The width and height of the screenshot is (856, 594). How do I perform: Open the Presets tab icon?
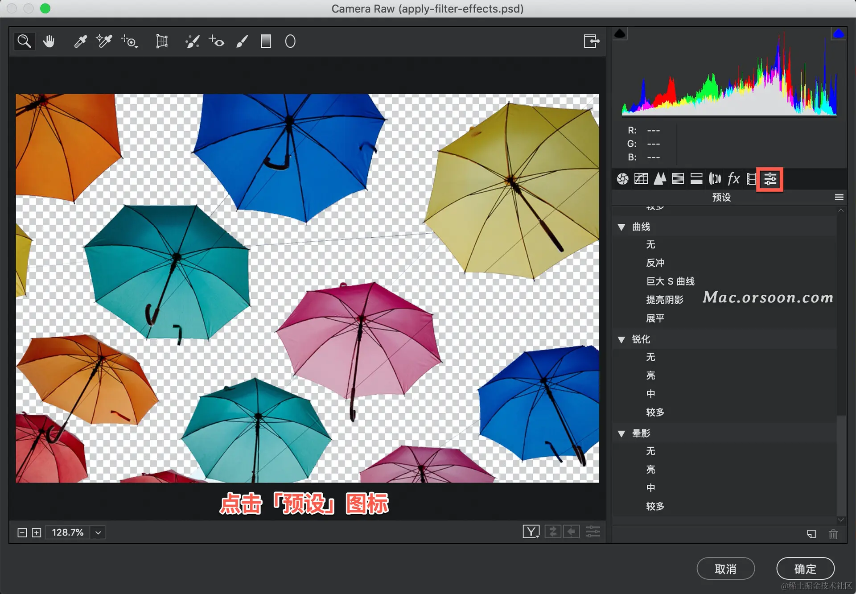pos(770,179)
